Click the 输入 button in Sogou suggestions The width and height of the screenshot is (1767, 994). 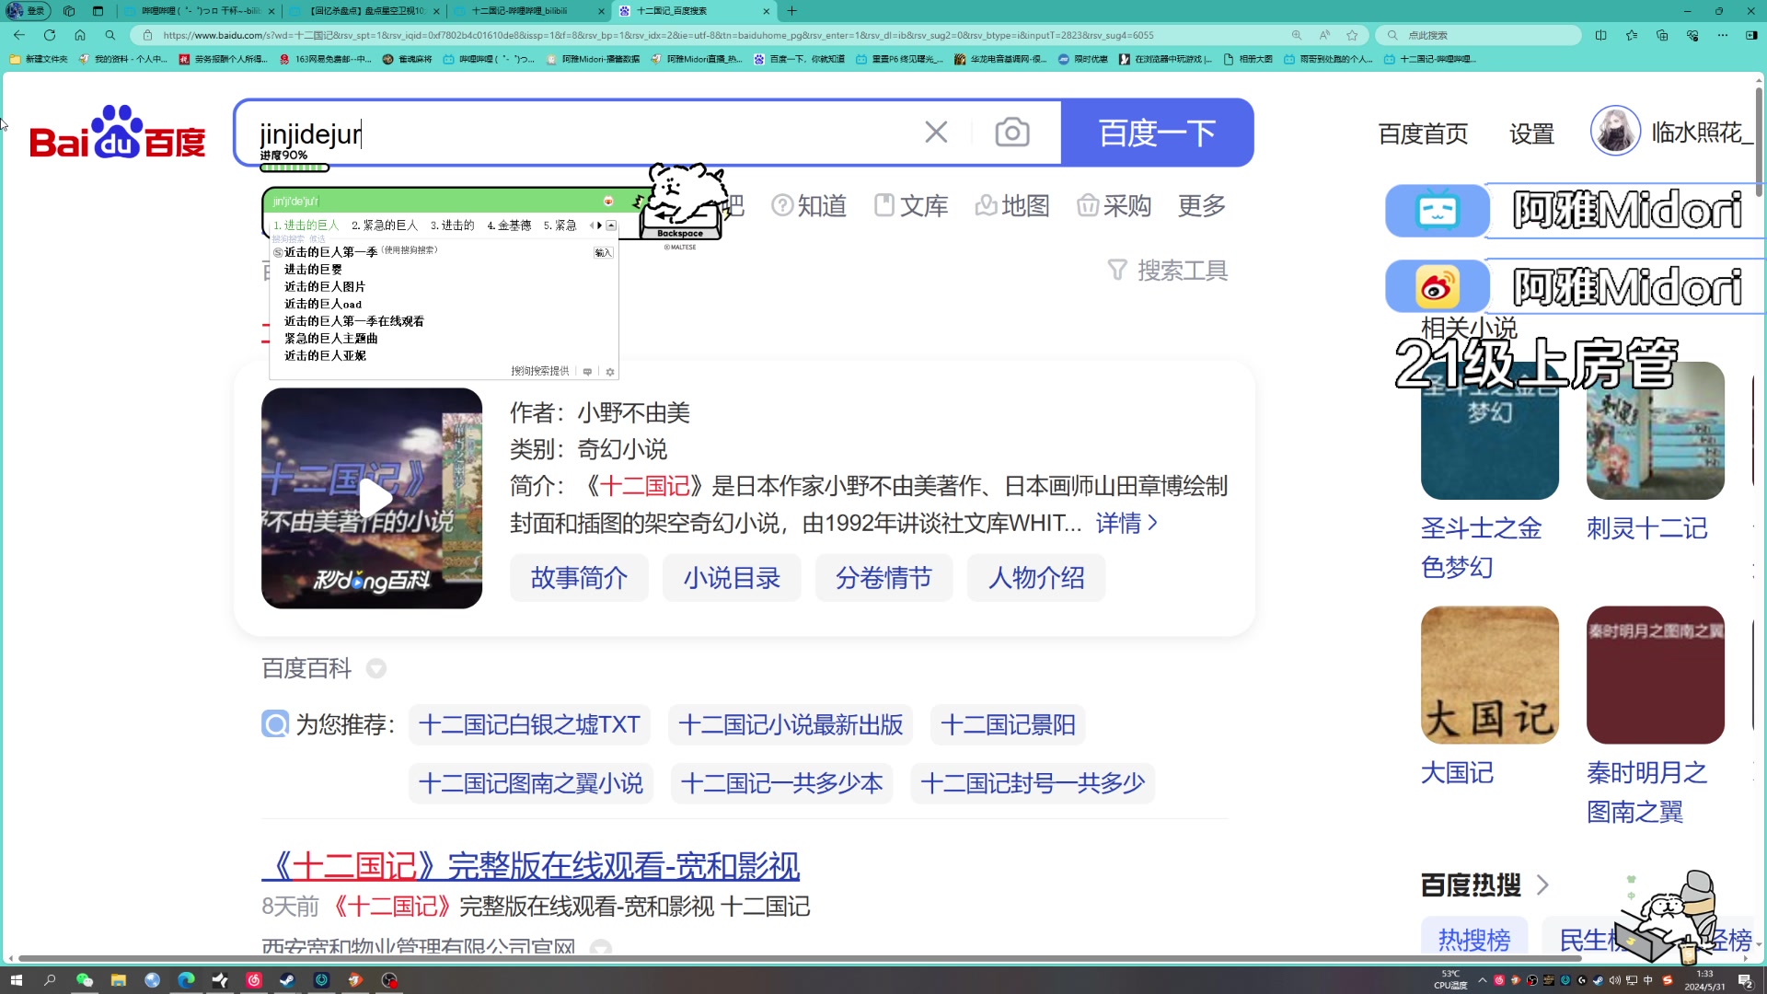click(x=603, y=252)
